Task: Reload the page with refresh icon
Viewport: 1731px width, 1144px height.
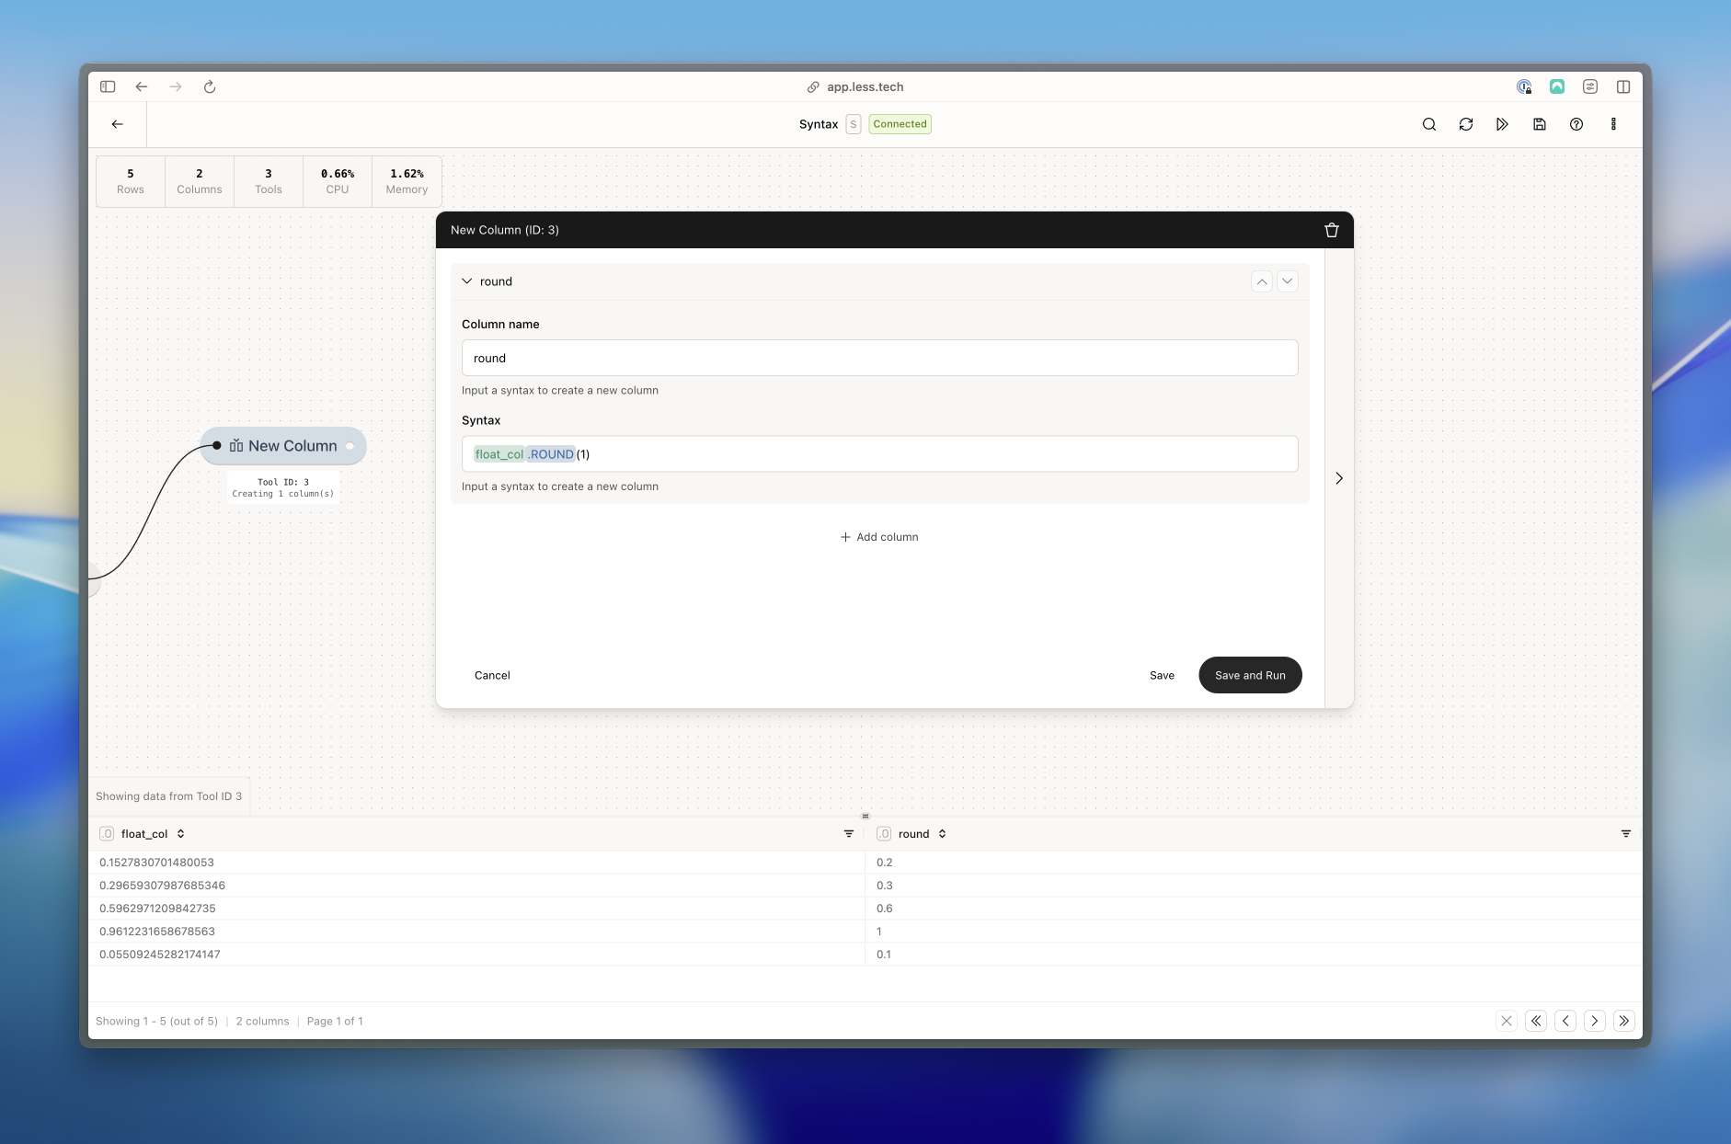Action: [210, 86]
